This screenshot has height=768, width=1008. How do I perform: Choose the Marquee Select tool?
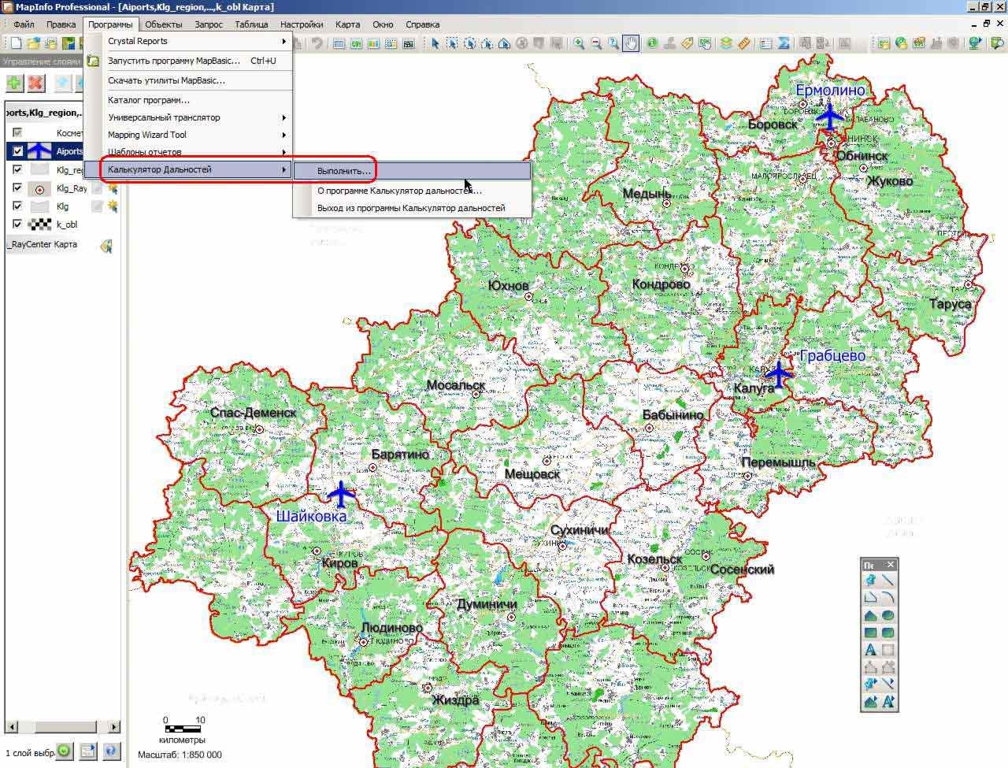click(x=452, y=43)
